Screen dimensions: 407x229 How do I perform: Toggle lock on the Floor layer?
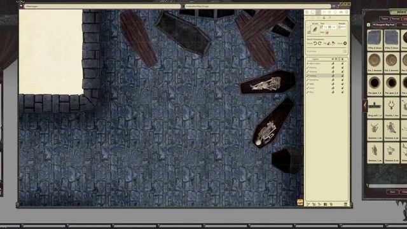pos(342,92)
